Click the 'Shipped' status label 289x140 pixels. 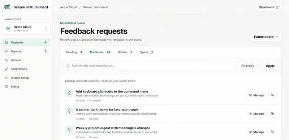point(94,137)
